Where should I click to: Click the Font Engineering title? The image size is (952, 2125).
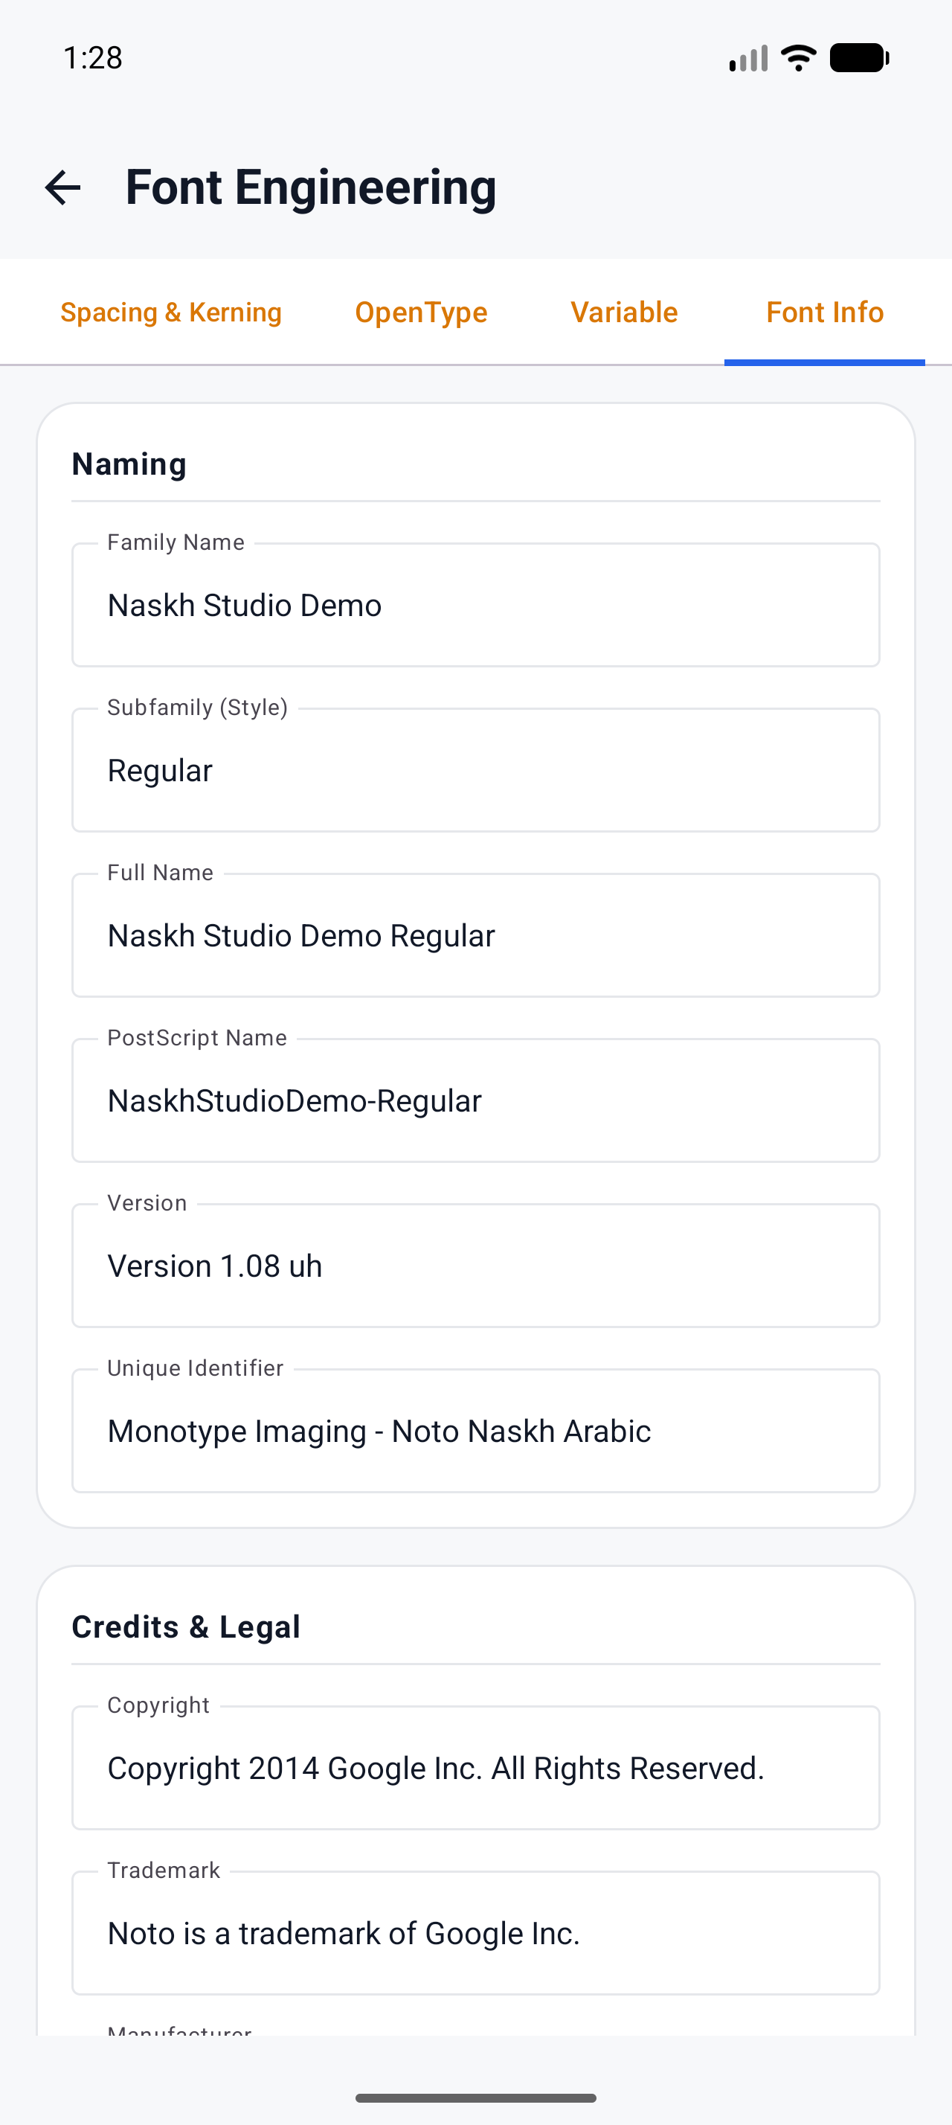pyautogui.click(x=311, y=187)
